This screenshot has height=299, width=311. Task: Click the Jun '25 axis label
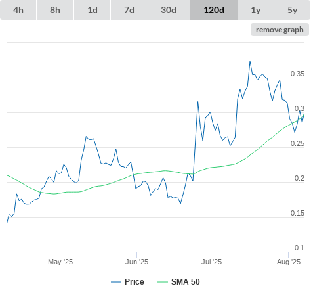[x=136, y=262]
